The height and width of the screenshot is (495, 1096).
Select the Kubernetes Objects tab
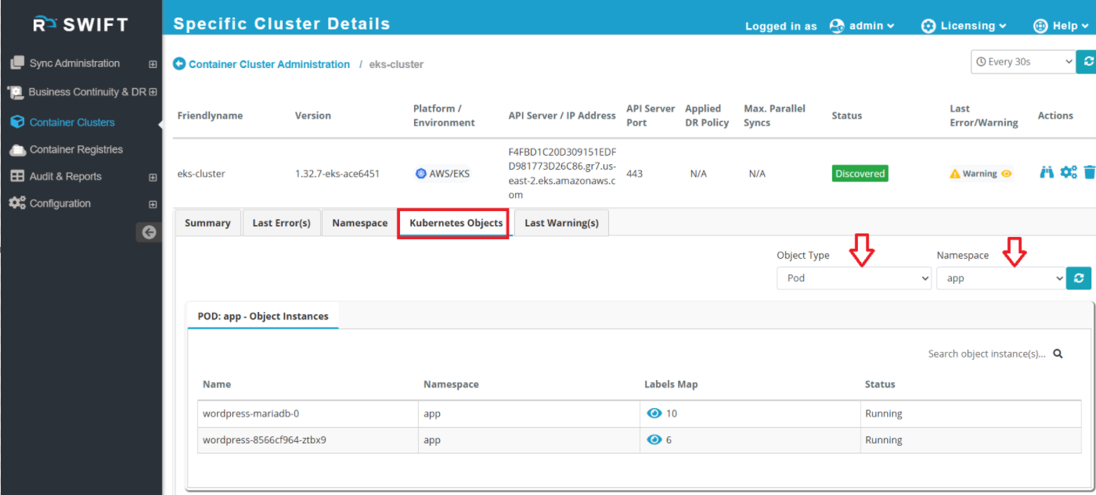coord(456,223)
